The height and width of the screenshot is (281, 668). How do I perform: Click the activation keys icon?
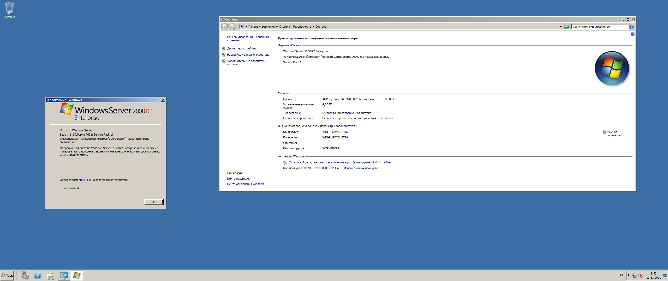click(285, 163)
